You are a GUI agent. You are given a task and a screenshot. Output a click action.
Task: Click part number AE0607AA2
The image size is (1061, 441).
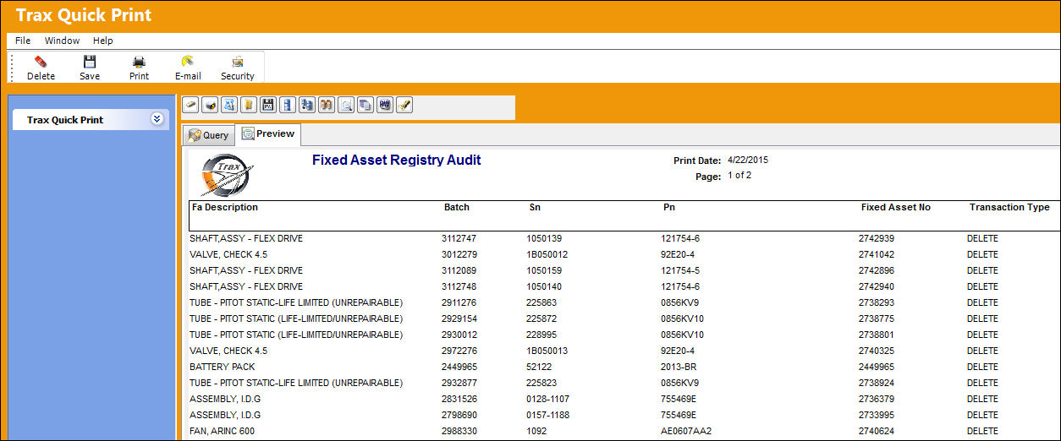[686, 431]
